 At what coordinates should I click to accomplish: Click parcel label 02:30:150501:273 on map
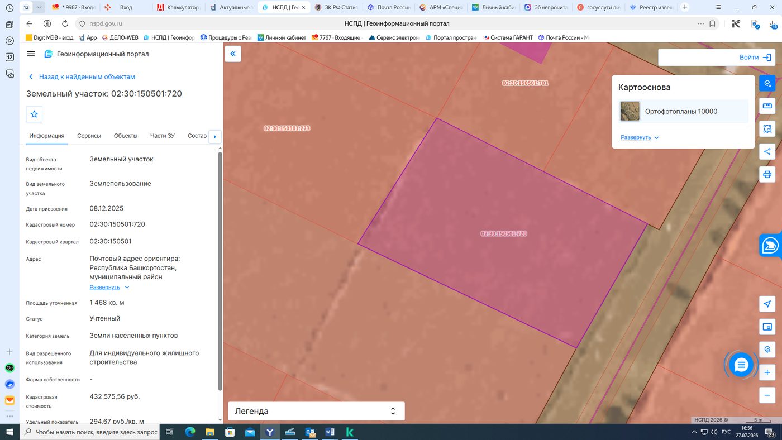click(x=287, y=128)
